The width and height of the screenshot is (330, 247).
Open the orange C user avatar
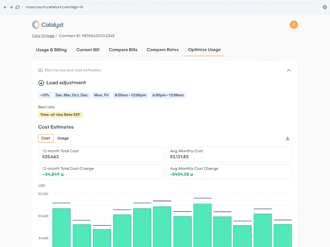[x=294, y=25]
